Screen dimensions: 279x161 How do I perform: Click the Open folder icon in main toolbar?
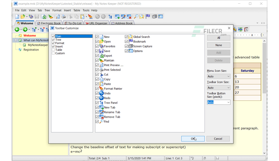(23, 17)
